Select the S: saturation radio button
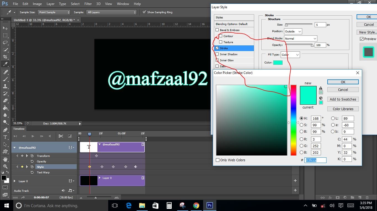This screenshot has height=211, width=377. [x=301, y=125]
